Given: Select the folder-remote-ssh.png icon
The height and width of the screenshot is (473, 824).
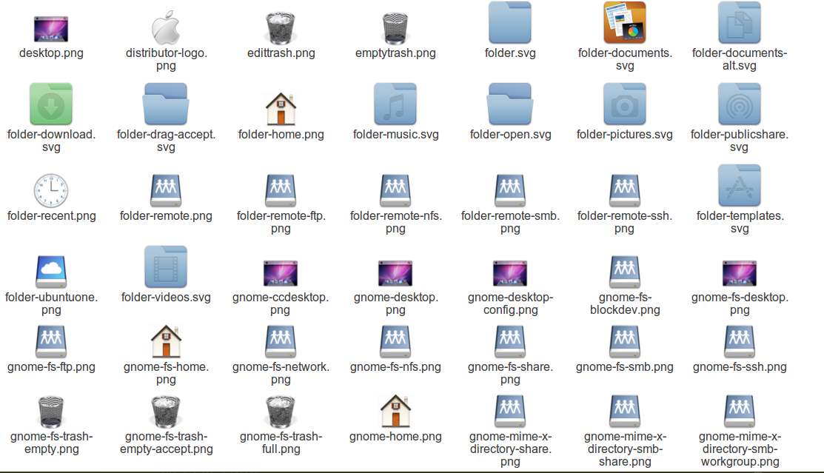Looking at the screenshot, I should pos(625,190).
